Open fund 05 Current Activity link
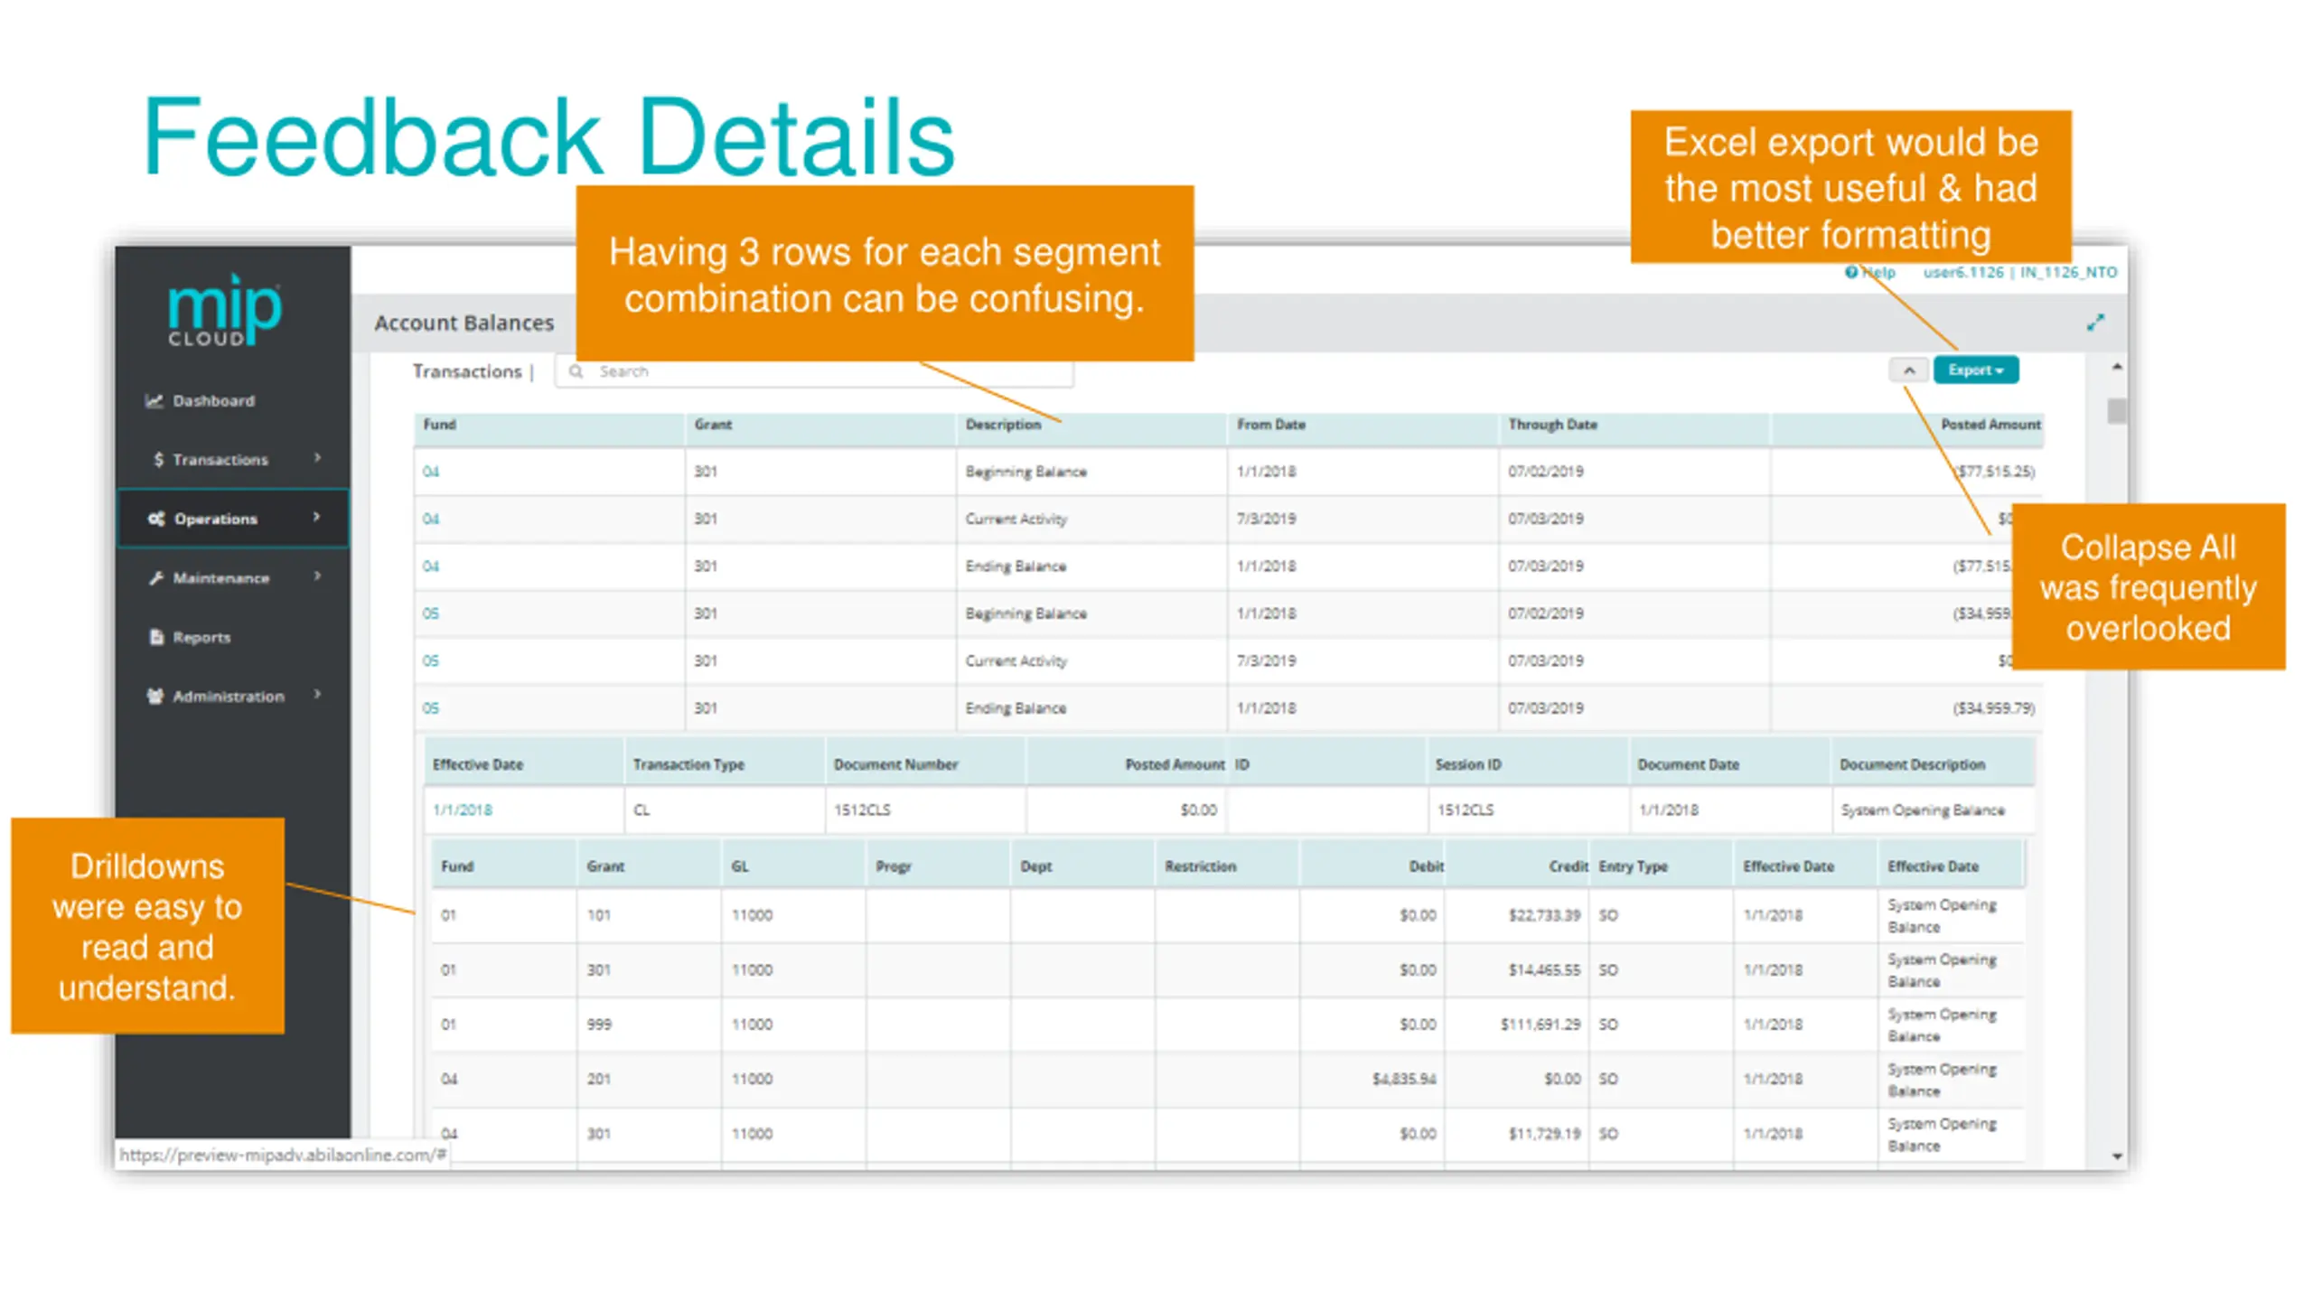This screenshot has width=2313, height=1301. [x=431, y=661]
